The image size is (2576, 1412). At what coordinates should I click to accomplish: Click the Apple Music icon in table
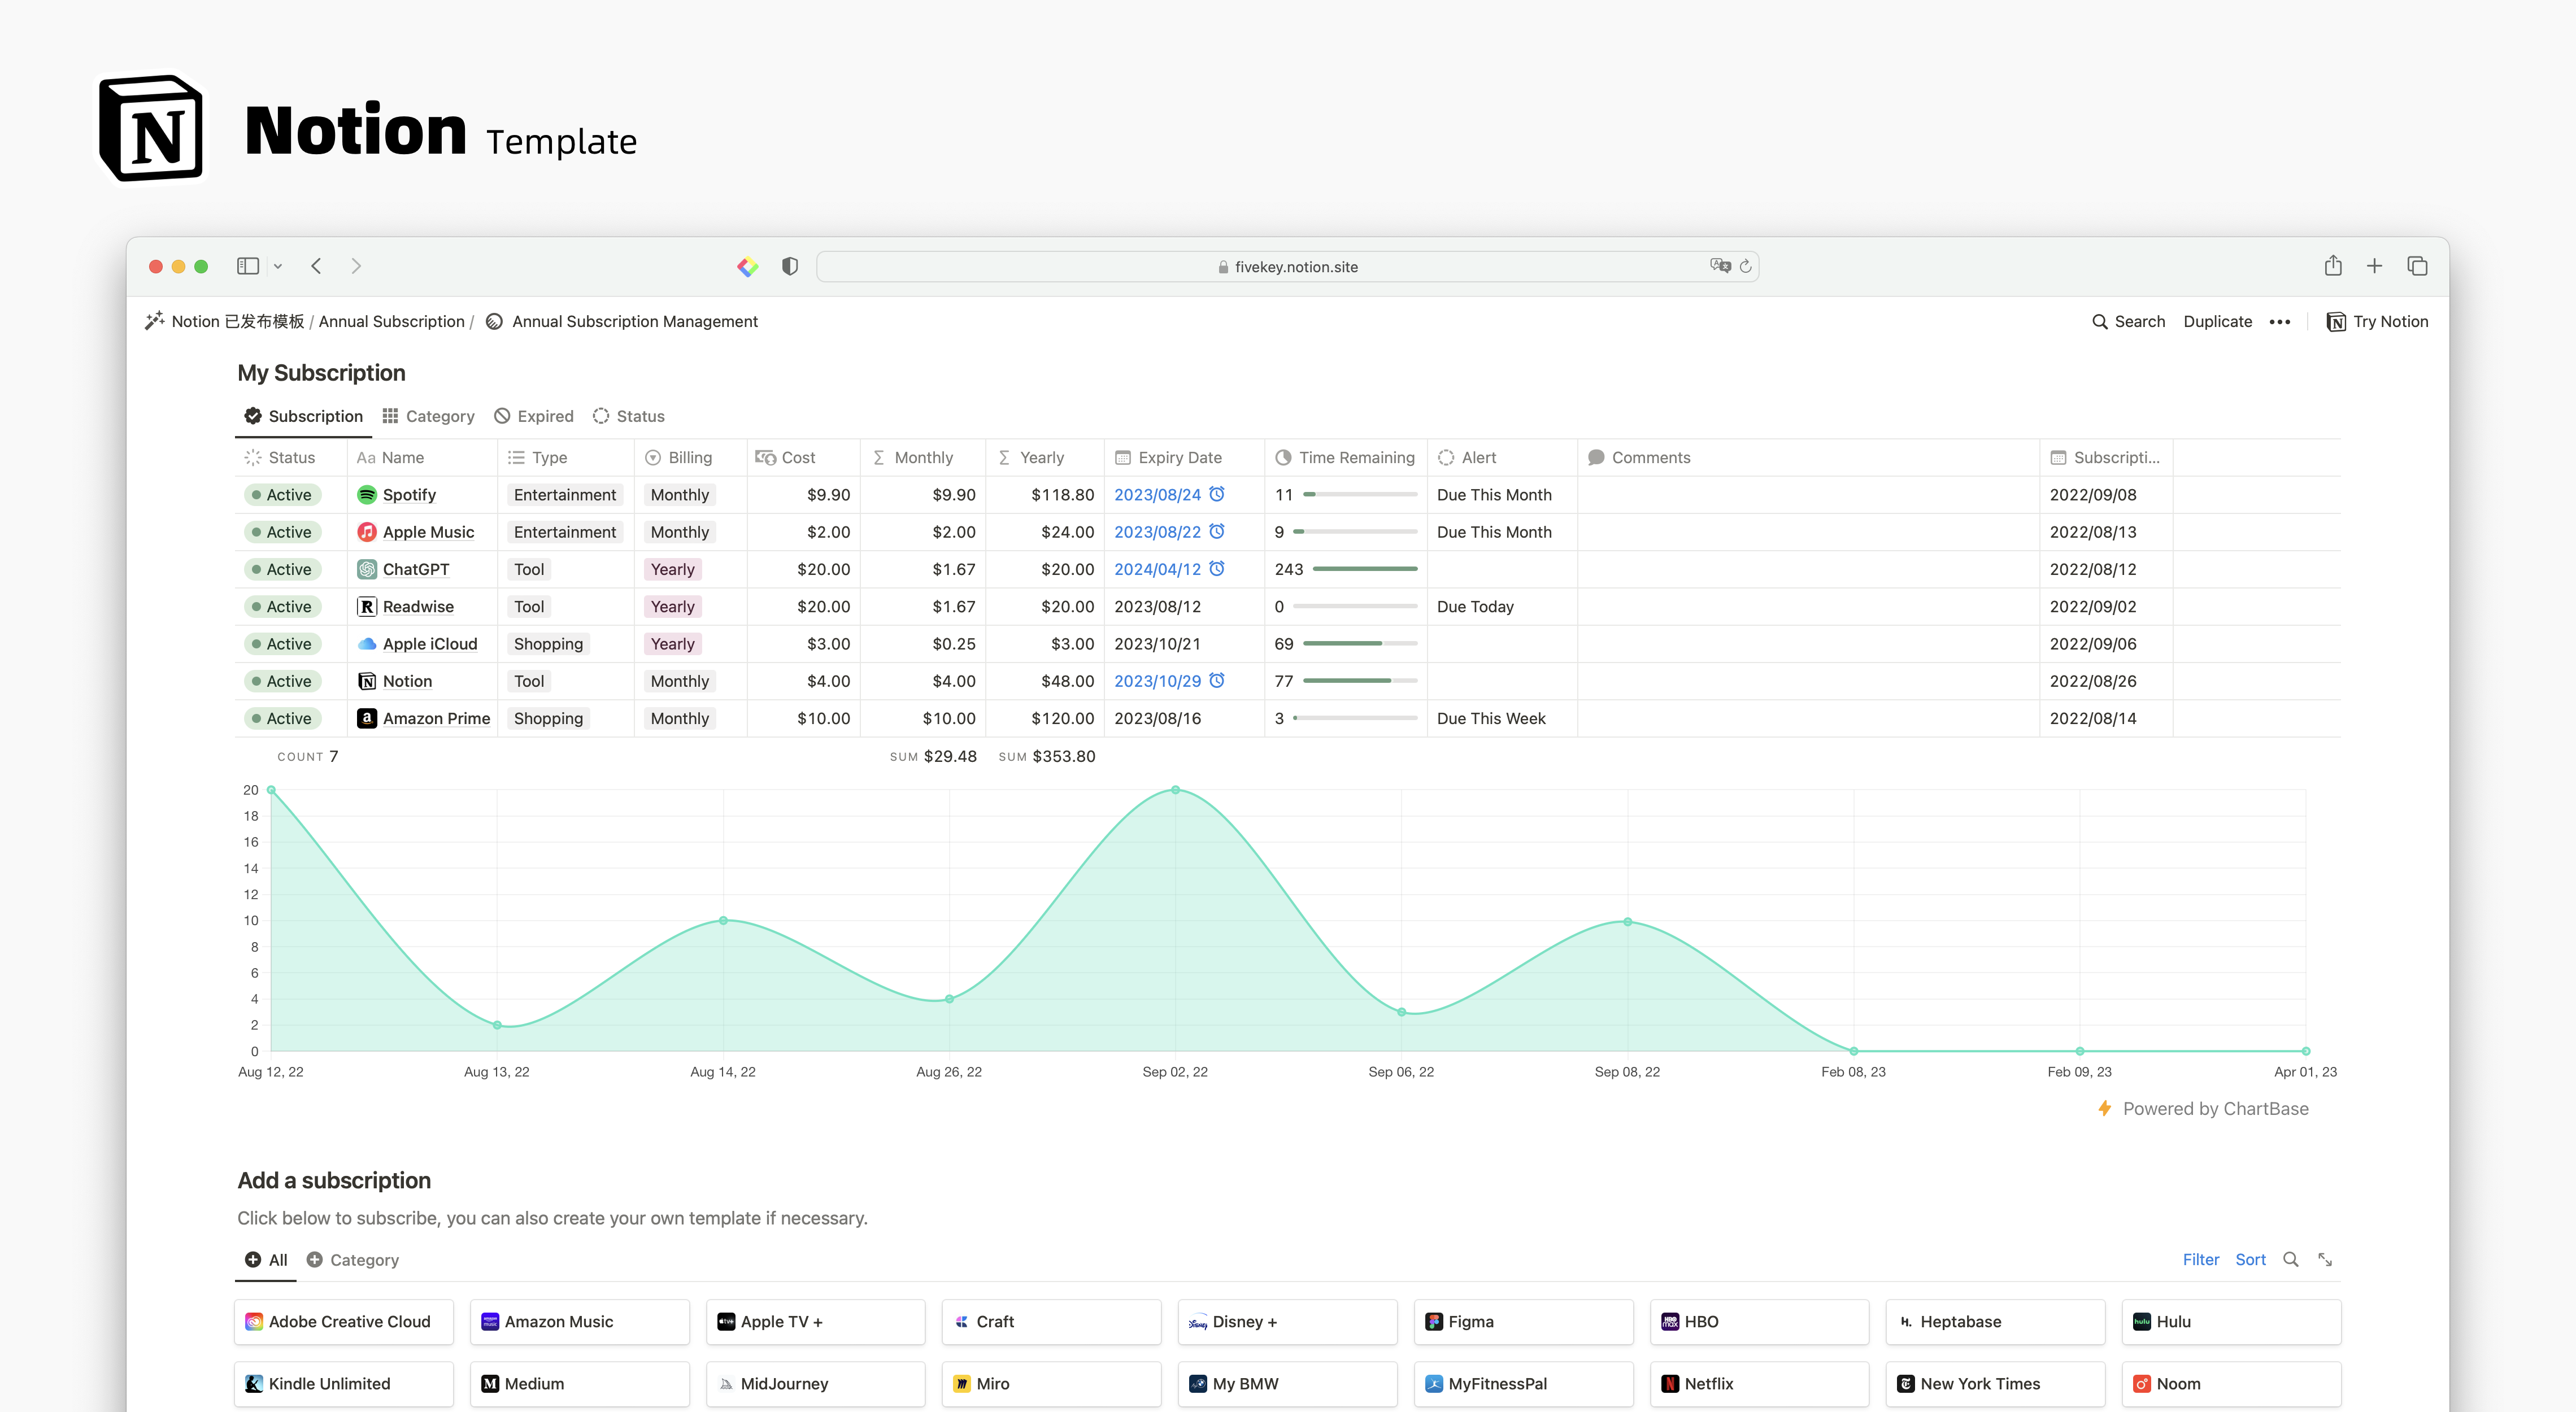point(367,532)
